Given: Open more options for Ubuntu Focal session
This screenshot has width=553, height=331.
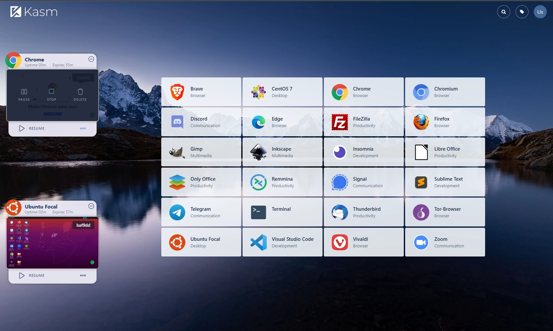Looking at the screenshot, I should (83, 275).
